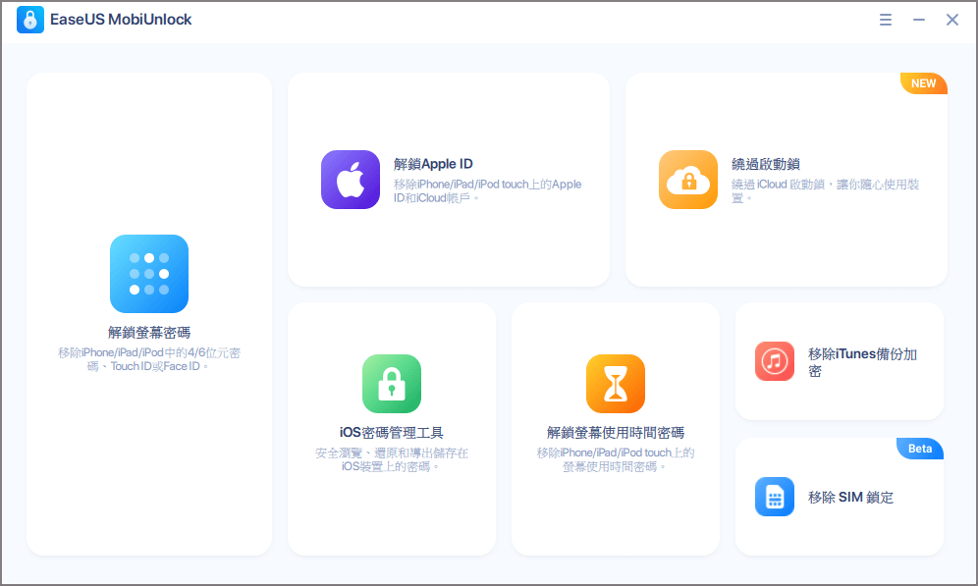The image size is (978, 586).
Task: Select the 解鎖螢幕密碼 keypad icon
Action: [x=148, y=273]
